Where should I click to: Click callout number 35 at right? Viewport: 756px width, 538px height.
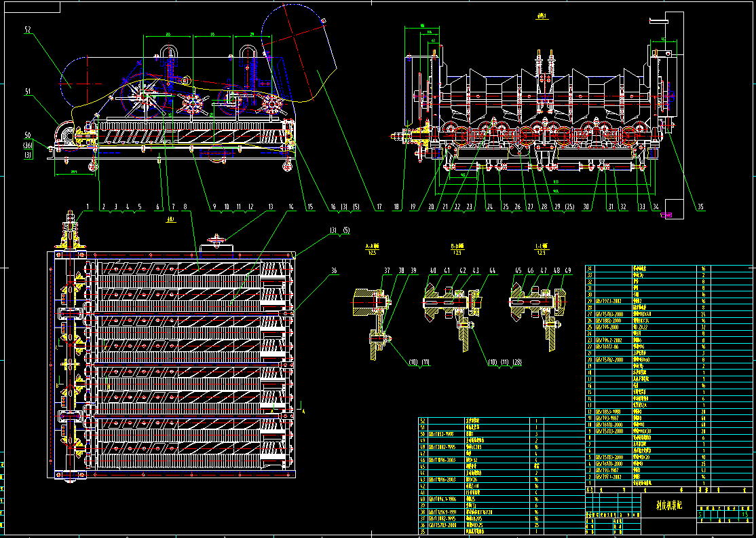point(701,207)
